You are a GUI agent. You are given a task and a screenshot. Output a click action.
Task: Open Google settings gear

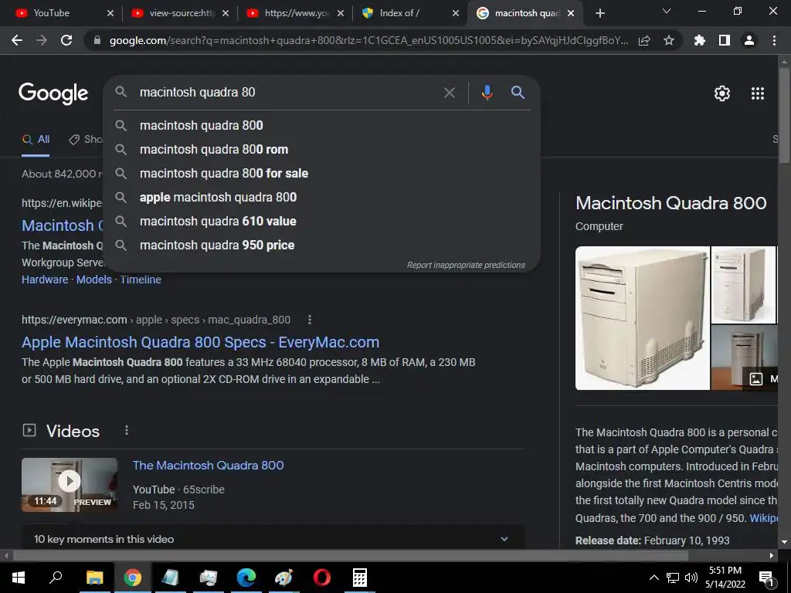[722, 93]
